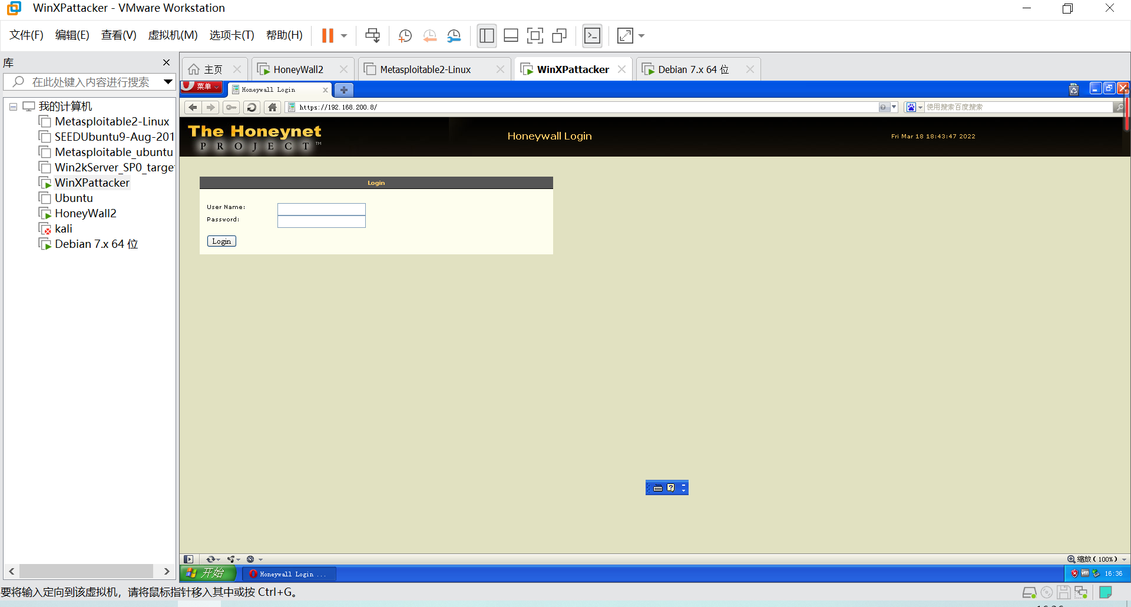Close the HoneyWall2 tab
This screenshot has width=1131, height=607.
tap(343, 69)
